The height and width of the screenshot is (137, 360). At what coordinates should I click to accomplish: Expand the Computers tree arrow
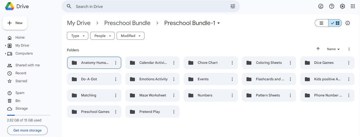[5, 53]
